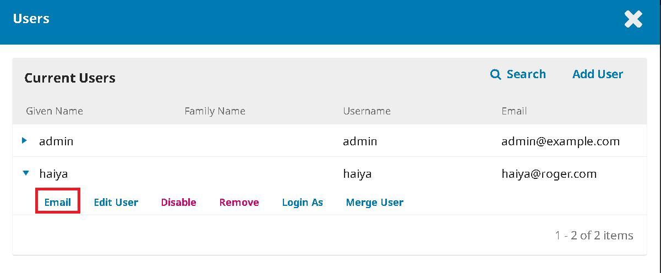Select Login As for haiya

pyautogui.click(x=302, y=202)
